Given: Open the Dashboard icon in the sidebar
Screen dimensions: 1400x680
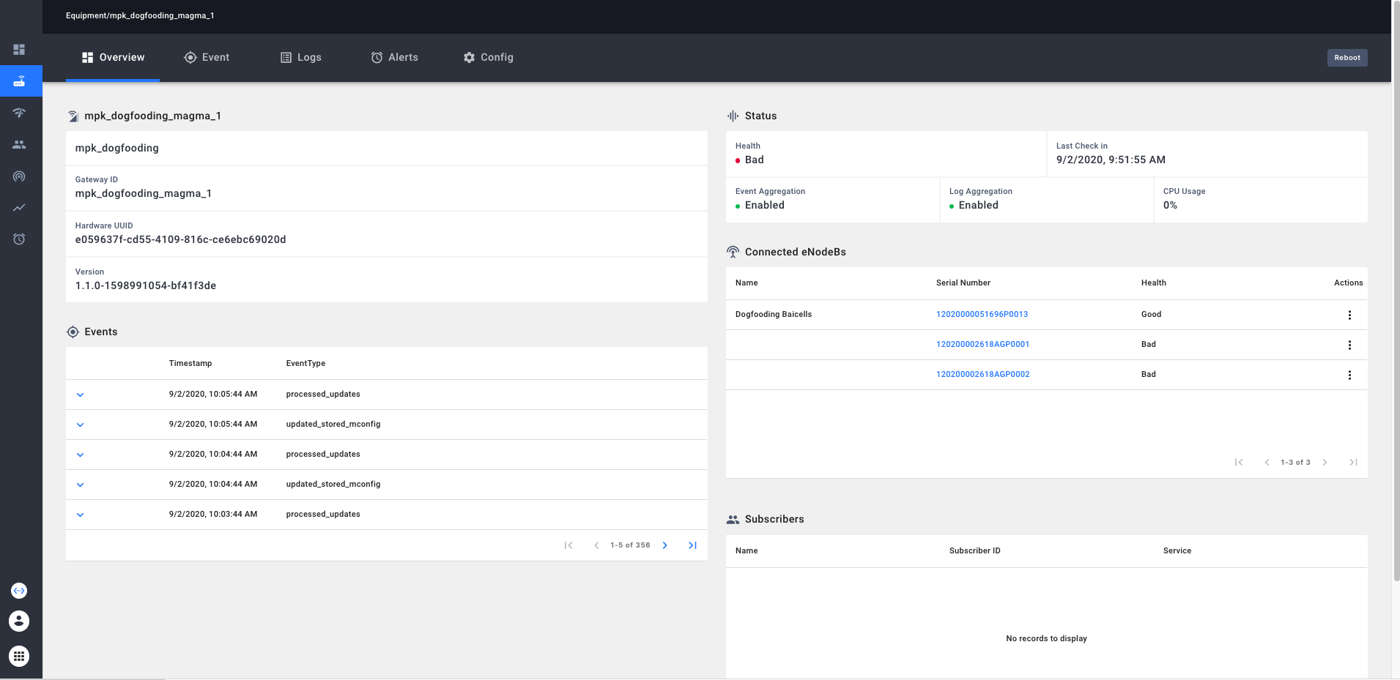Looking at the screenshot, I should (19, 50).
